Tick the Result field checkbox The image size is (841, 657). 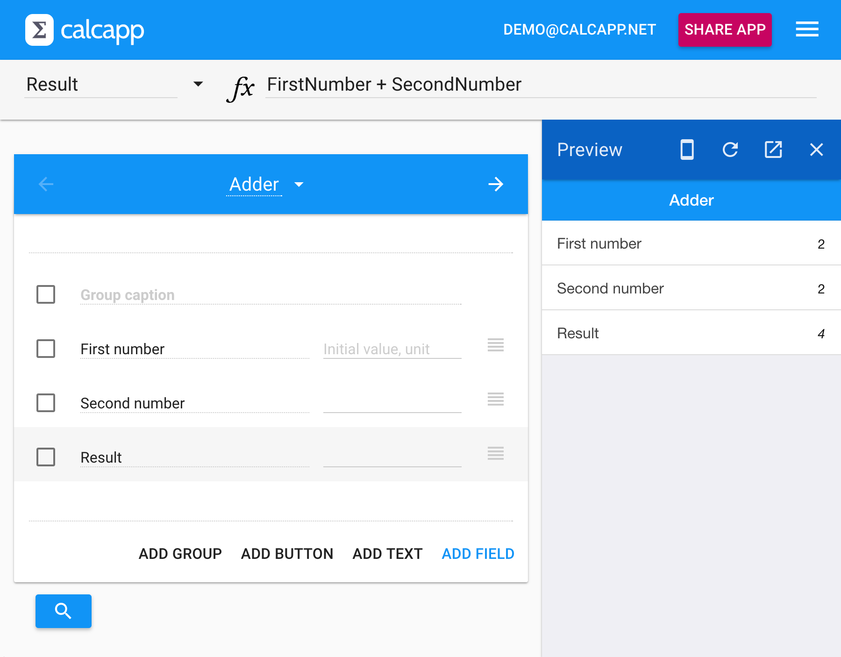tap(46, 457)
